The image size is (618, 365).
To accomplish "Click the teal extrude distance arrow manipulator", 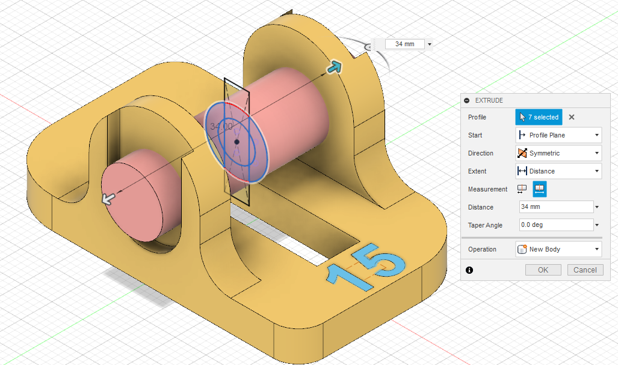I will [334, 67].
